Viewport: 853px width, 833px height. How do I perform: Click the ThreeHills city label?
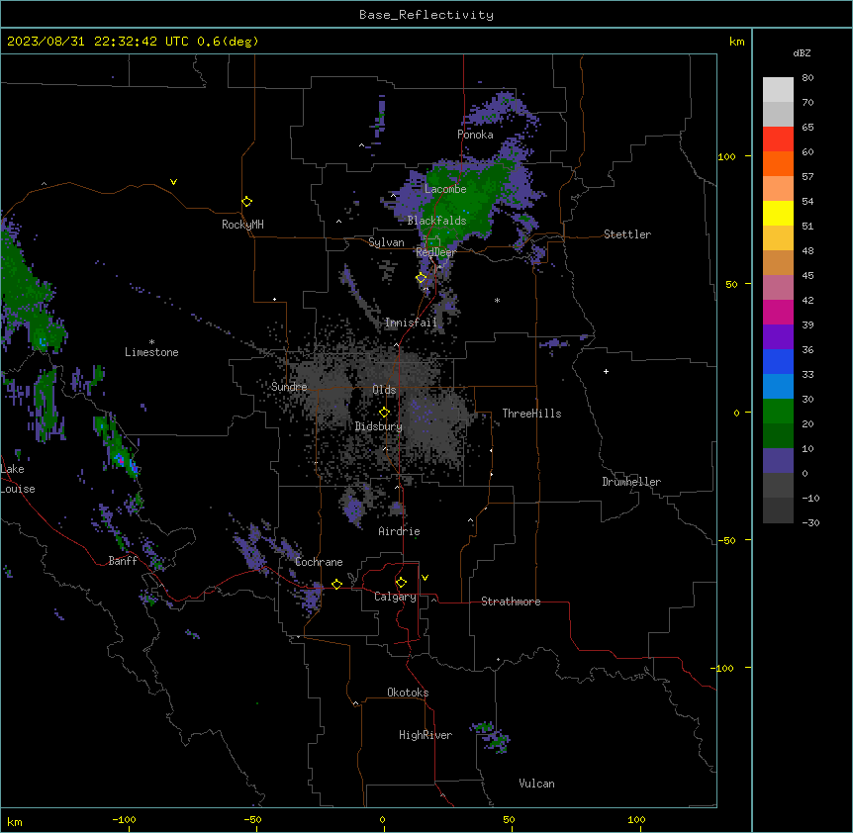click(x=531, y=414)
